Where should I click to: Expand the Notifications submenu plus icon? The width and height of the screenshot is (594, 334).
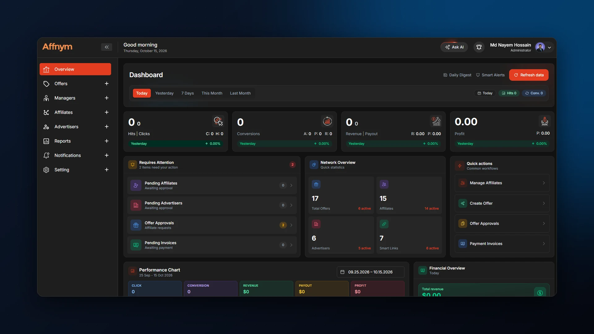coord(106,155)
